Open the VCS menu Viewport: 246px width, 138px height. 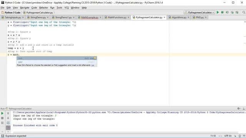(x=66, y=8)
